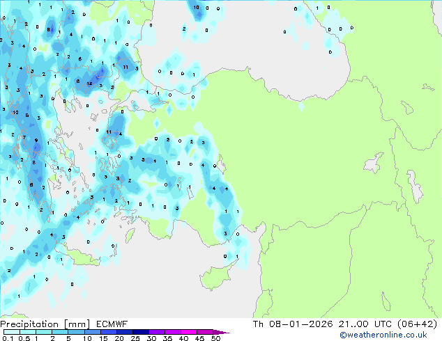The height and width of the screenshot is (341, 442).
Task: Click the '35' legend scale label
Action: pos(167,338)
